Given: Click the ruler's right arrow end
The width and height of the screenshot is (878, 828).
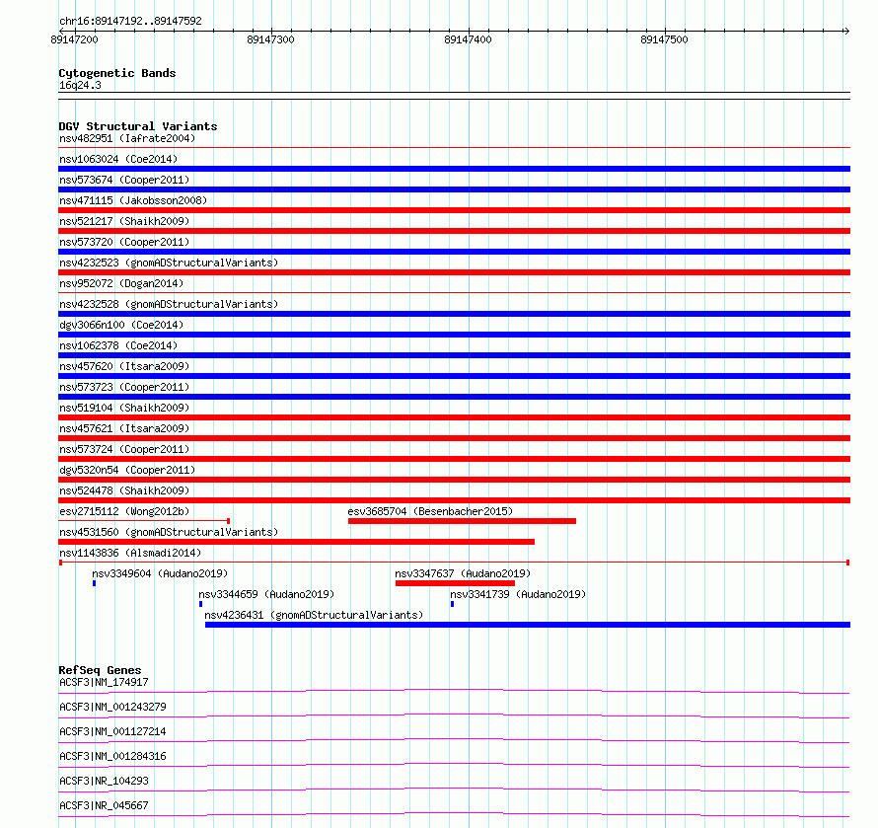Looking at the screenshot, I should [846, 31].
